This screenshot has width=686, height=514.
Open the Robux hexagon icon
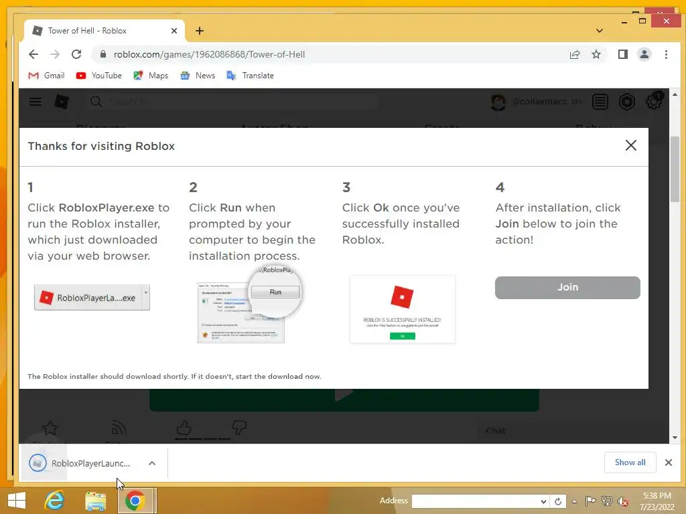[626, 102]
